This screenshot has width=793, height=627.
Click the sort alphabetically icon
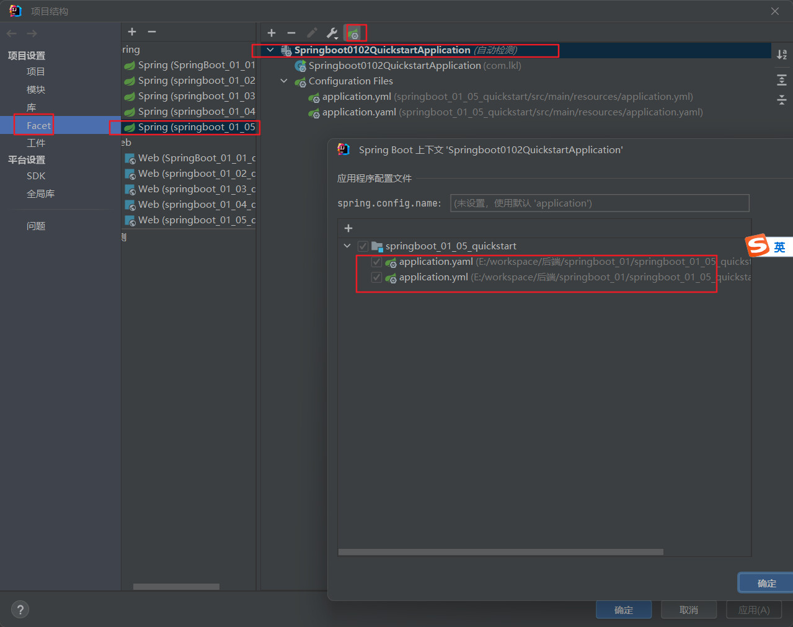(782, 54)
